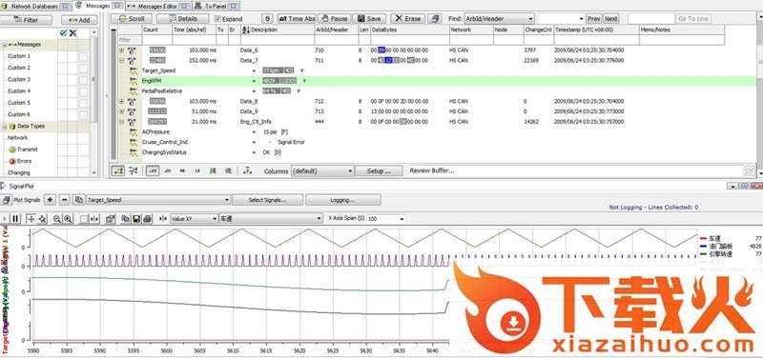The image size is (763, 358).
Task: Open the Target_Speed signal dropdown
Action: [226, 200]
